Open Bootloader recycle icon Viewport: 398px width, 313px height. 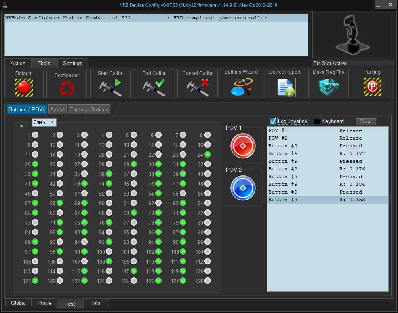click(x=66, y=88)
